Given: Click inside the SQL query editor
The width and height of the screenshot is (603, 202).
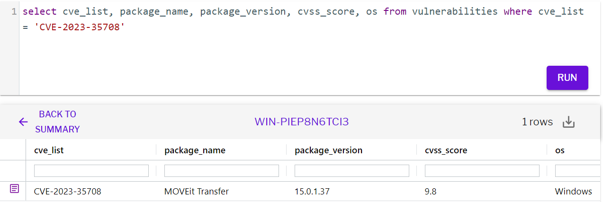Looking at the screenshot, I should [303, 47].
